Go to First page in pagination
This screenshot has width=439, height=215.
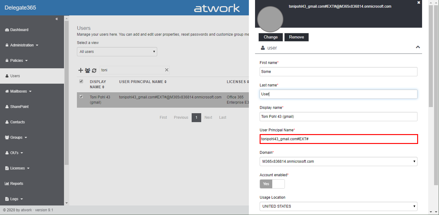(x=163, y=117)
